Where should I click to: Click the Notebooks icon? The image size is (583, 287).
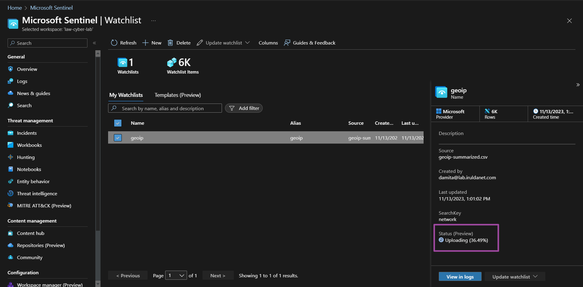11,169
